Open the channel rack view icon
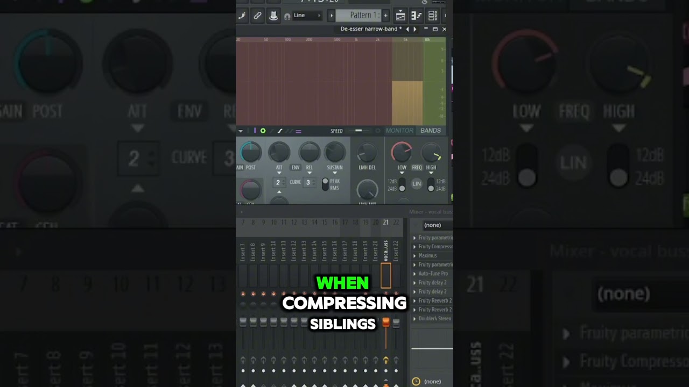The width and height of the screenshot is (689, 387). (x=432, y=16)
